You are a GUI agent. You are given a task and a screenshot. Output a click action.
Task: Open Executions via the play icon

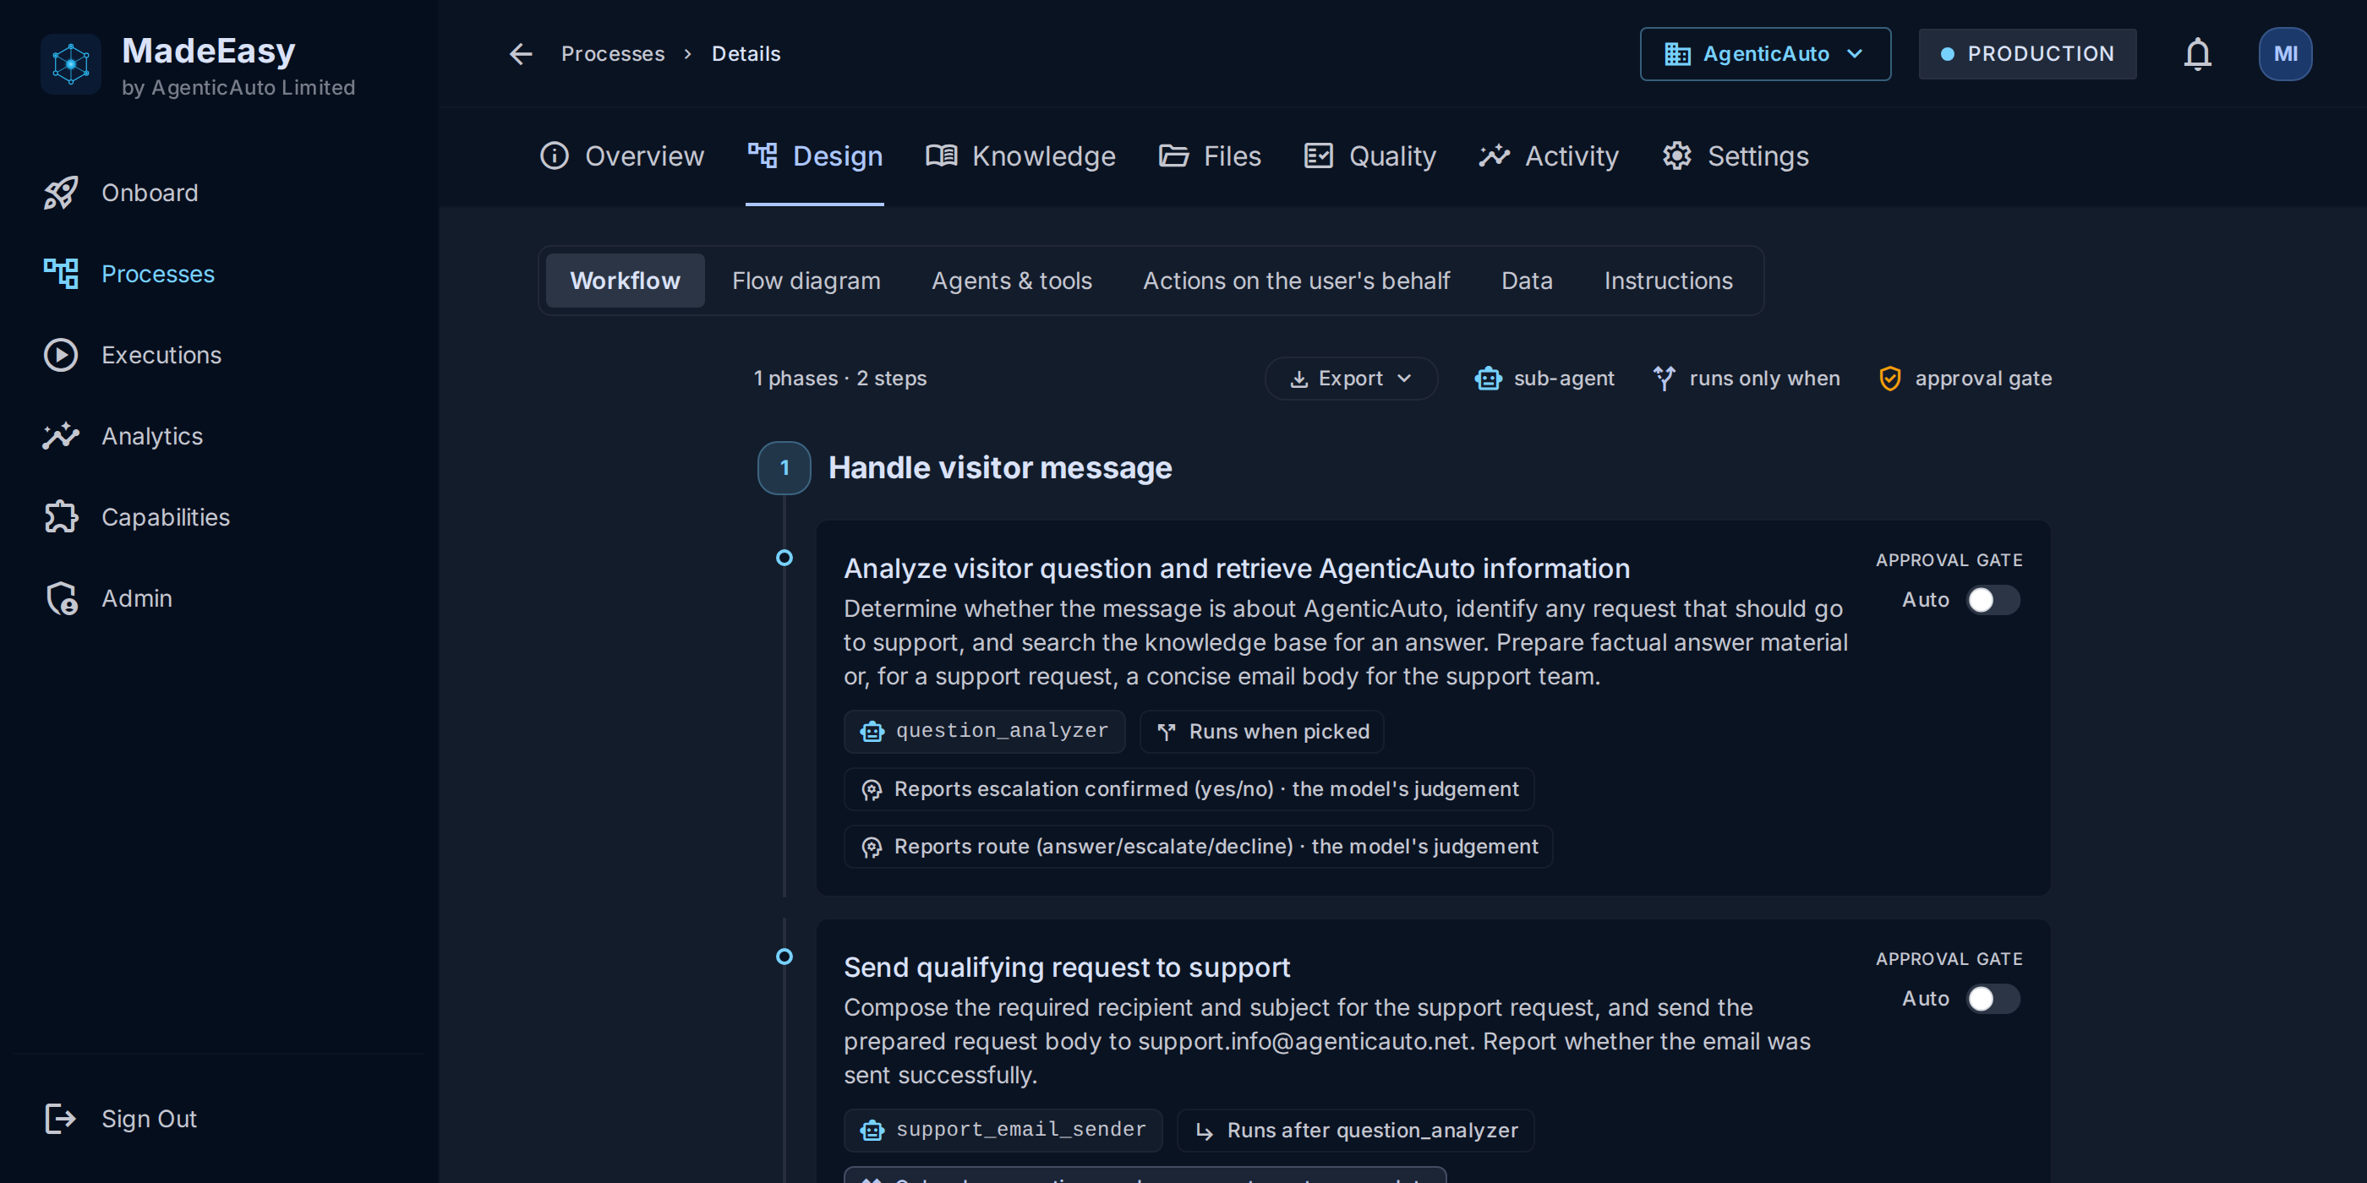coord(61,356)
